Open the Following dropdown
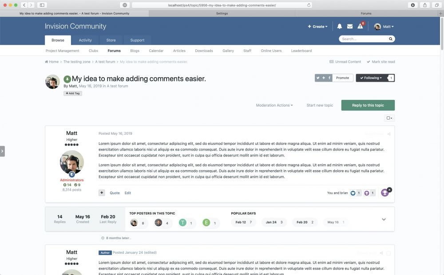This screenshot has width=444, height=275. pyautogui.click(x=371, y=78)
